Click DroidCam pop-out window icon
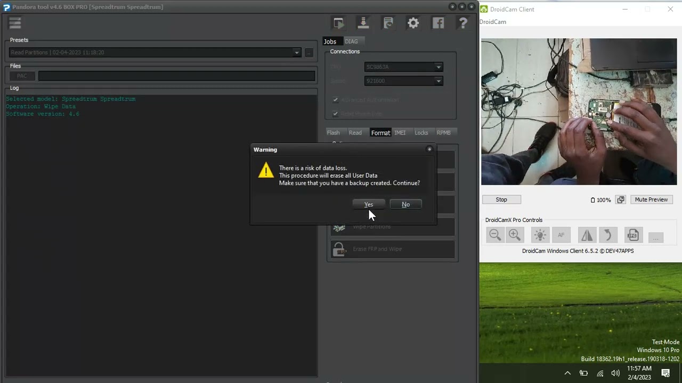This screenshot has width=682, height=383. coord(621,199)
